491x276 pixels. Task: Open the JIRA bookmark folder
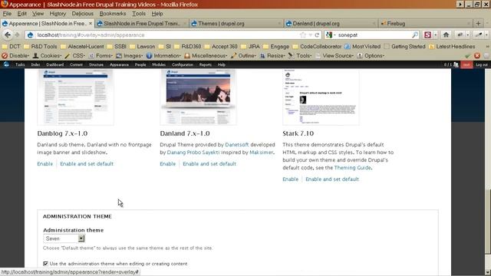pyautogui.click(x=250, y=46)
